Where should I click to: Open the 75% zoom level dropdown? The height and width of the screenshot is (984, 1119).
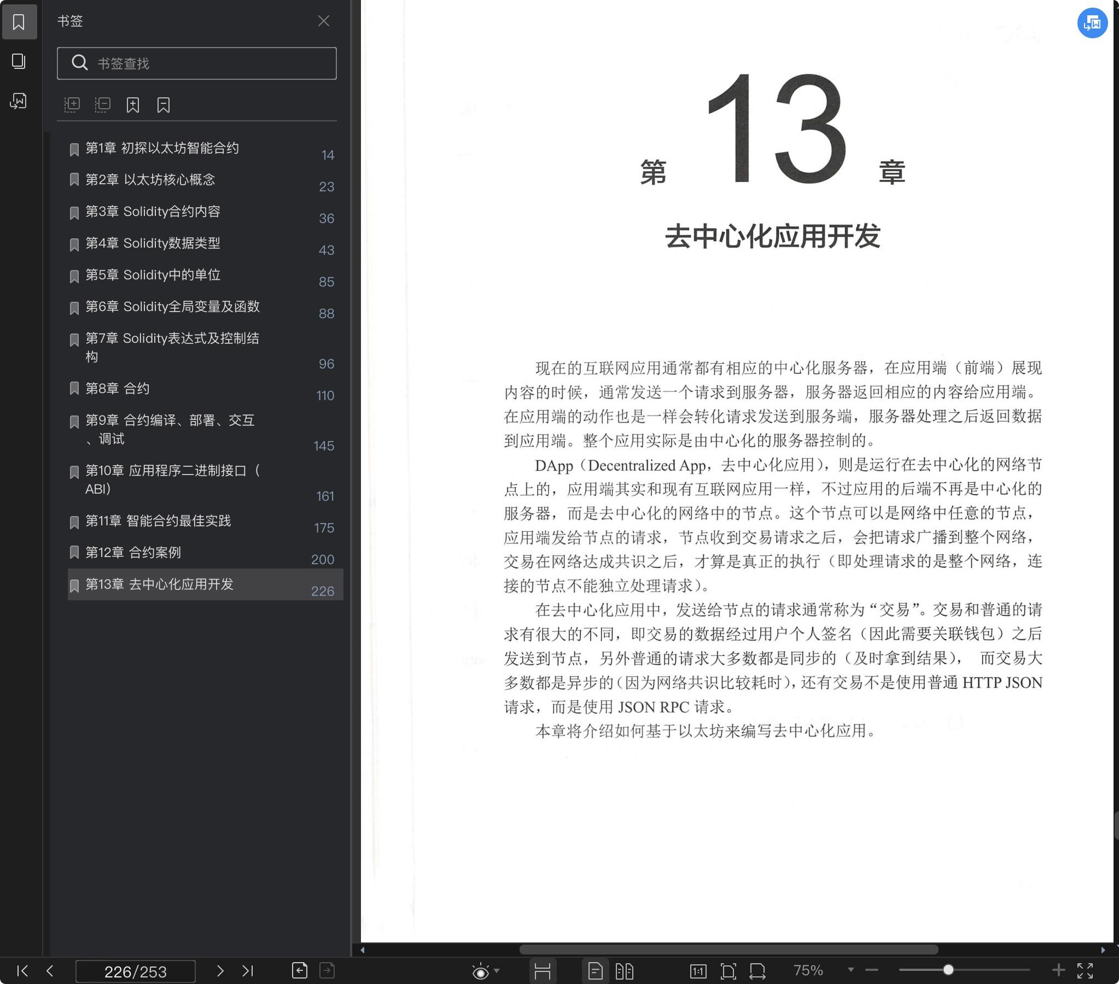coord(851,970)
